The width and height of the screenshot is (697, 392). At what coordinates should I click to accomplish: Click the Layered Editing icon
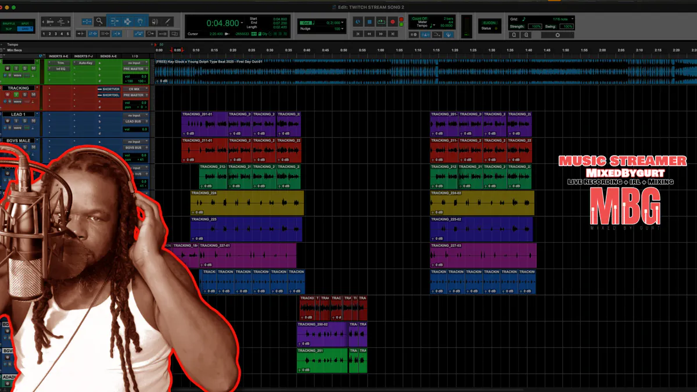pyautogui.click(x=174, y=33)
